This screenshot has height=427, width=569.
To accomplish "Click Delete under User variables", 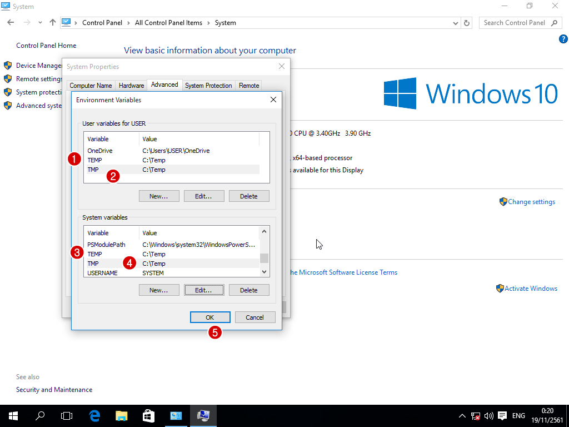I will click(x=249, y=196).
